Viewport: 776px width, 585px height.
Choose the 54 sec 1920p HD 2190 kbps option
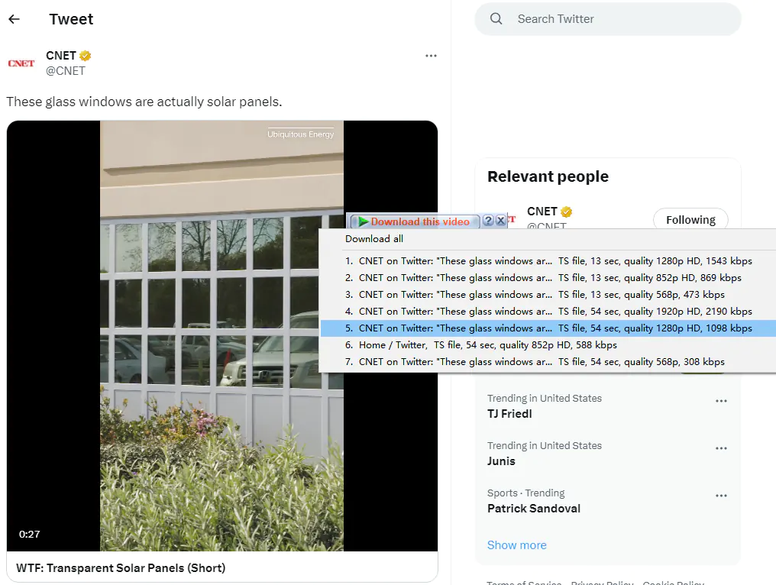click(548, 312)
